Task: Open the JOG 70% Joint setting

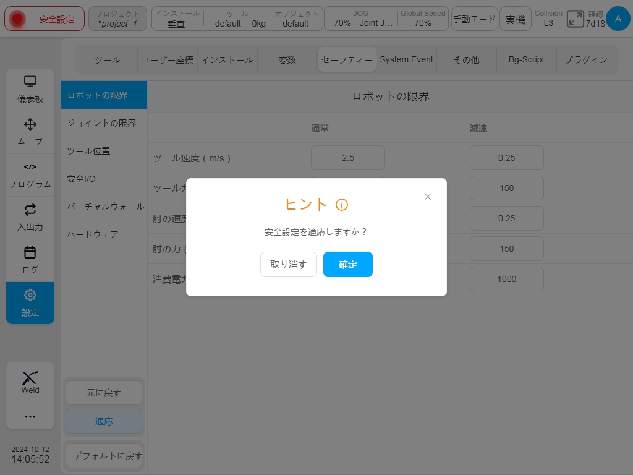Action: pyautogui.click(x=362, y=19)
